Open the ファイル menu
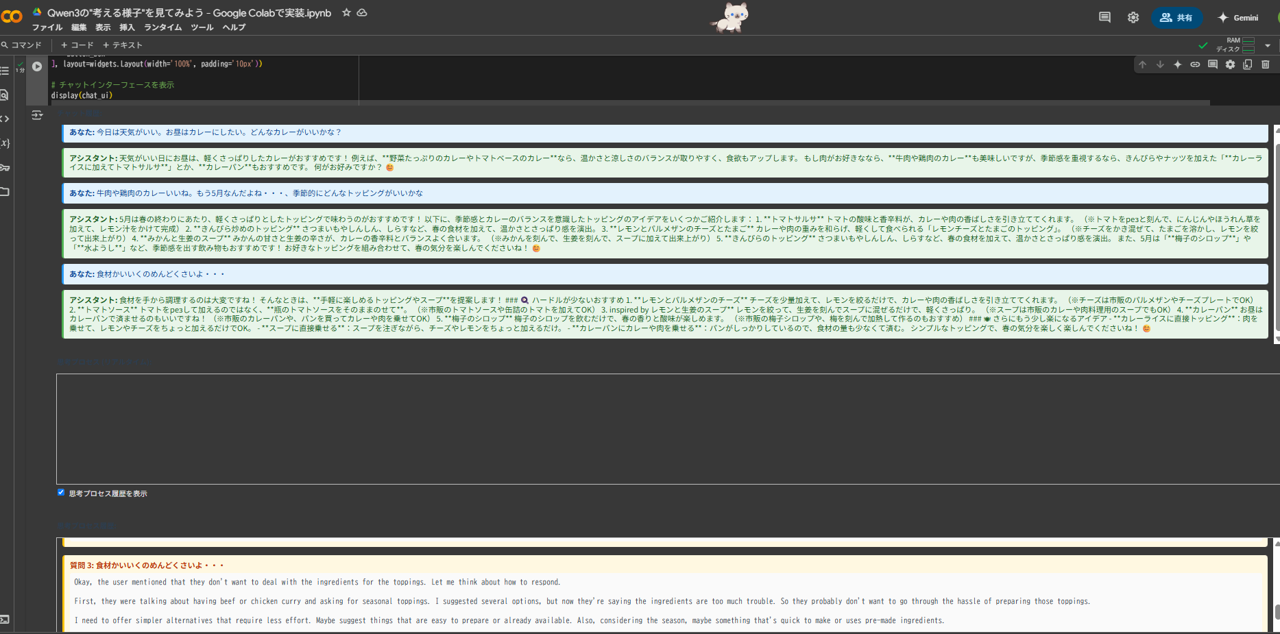 pos(47,27)
